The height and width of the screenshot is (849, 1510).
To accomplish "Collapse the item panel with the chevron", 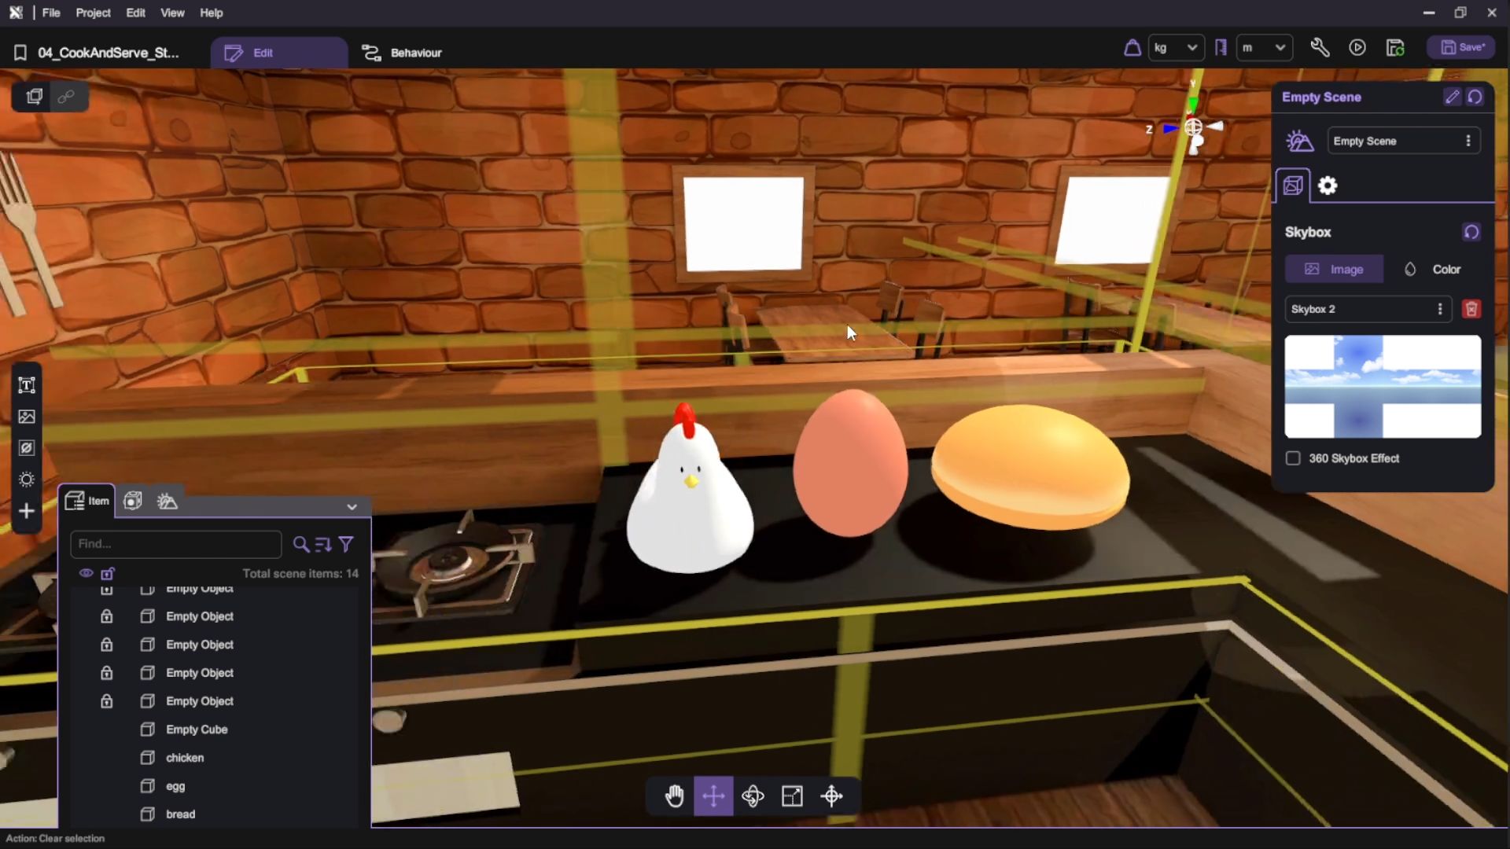I will 352,507.
